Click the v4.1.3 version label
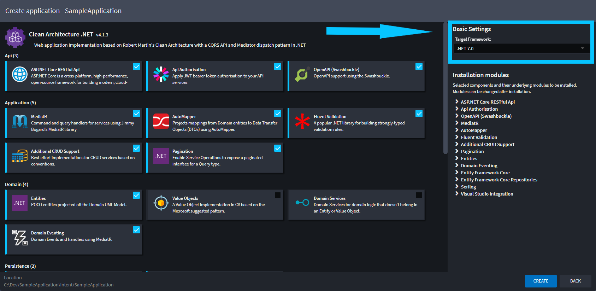The height and width of the screenshot is (291, 596). pos(102,35)
